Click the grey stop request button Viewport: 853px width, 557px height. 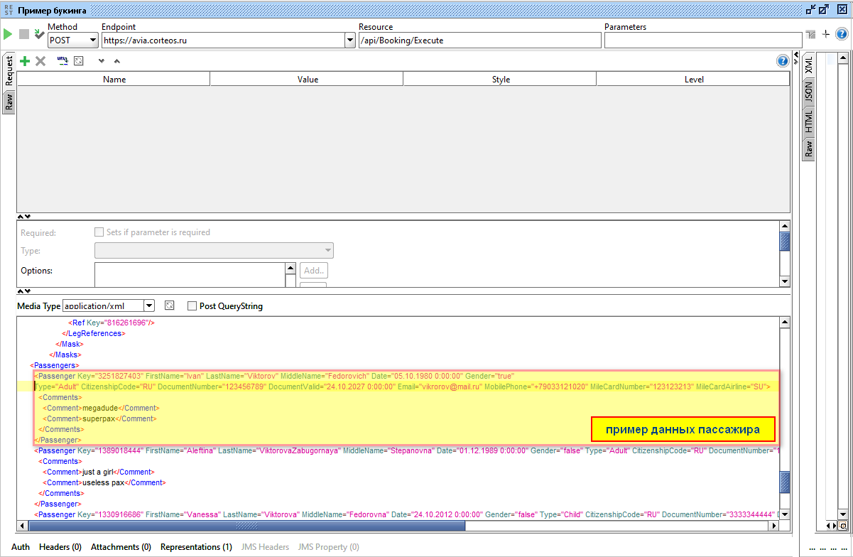point(24,34)
